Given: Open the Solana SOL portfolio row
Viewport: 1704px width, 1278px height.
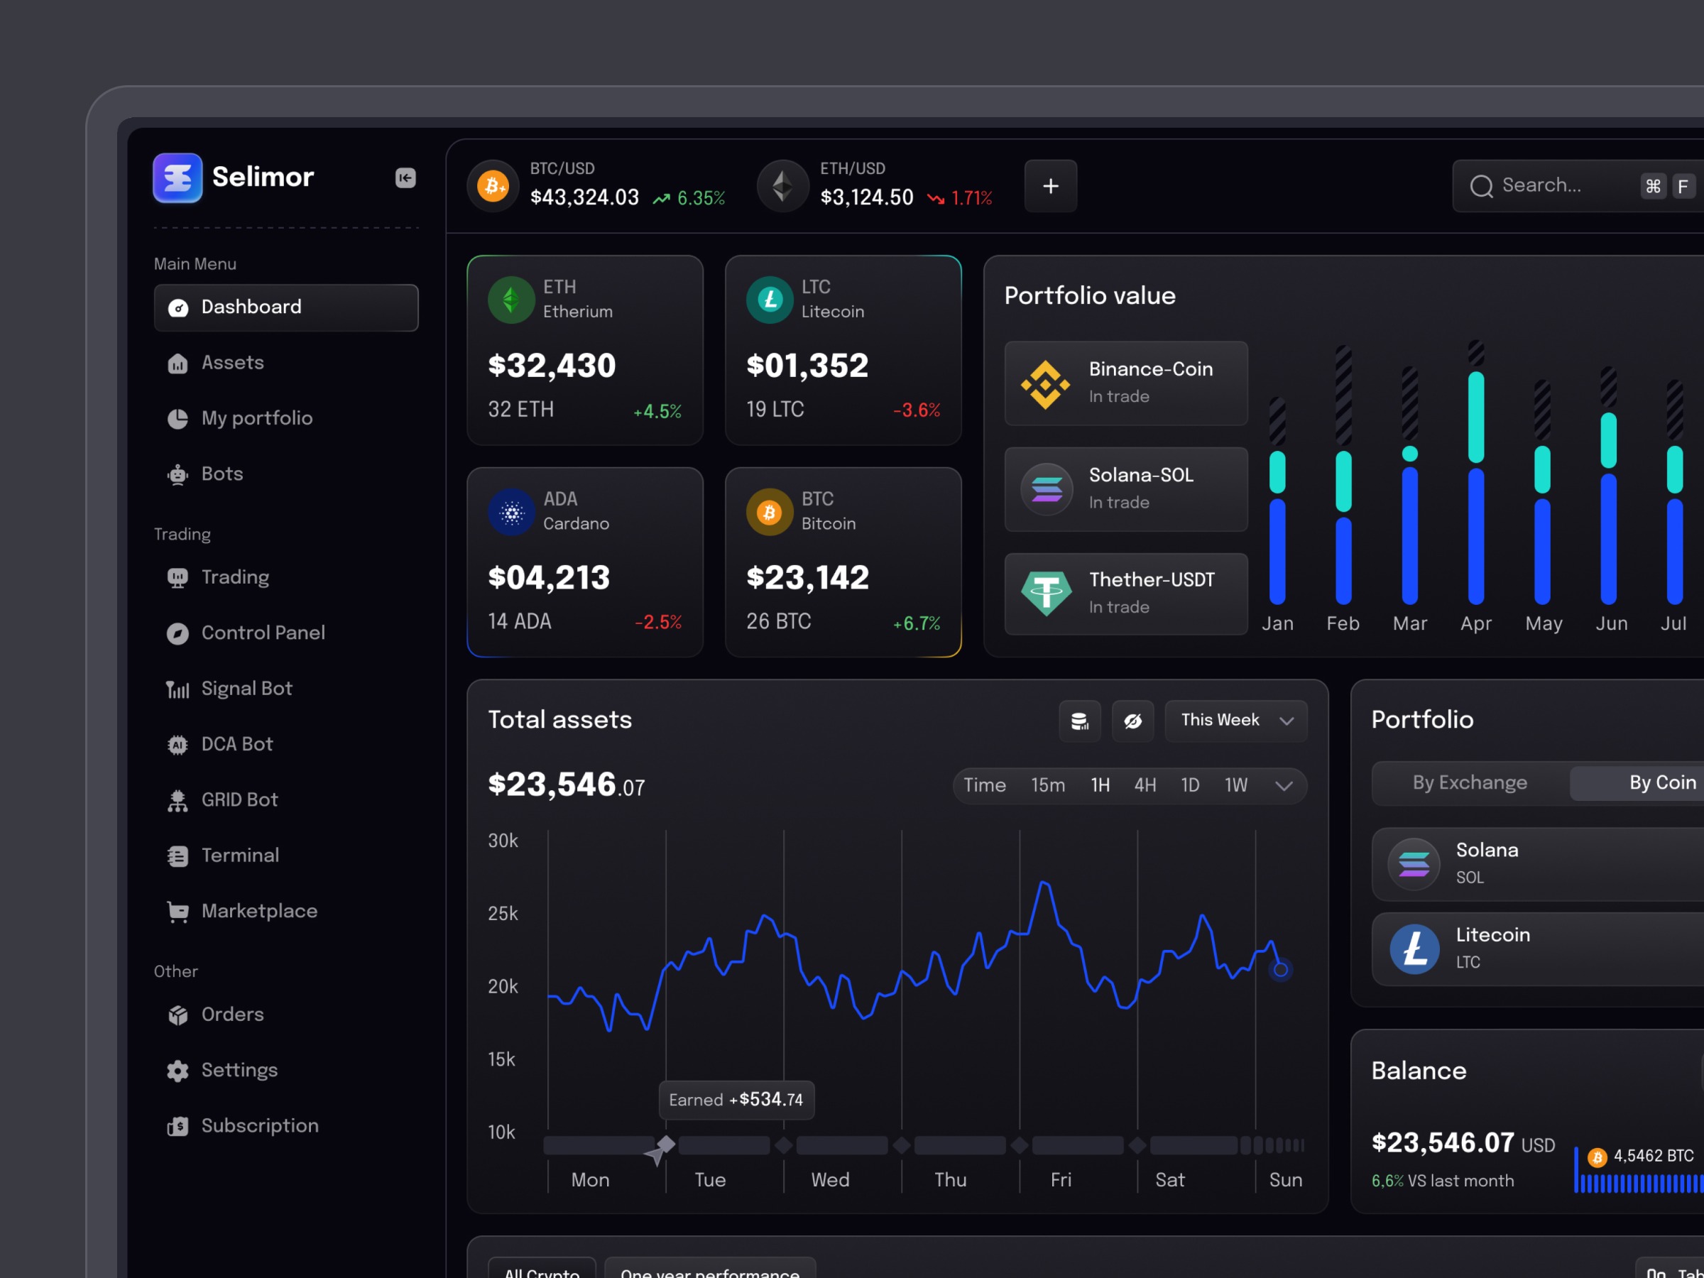Looking at the screenshot, I should click(1539, 864).
